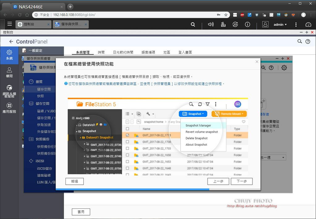Click the saved password key icon

[x=219, y=15]
